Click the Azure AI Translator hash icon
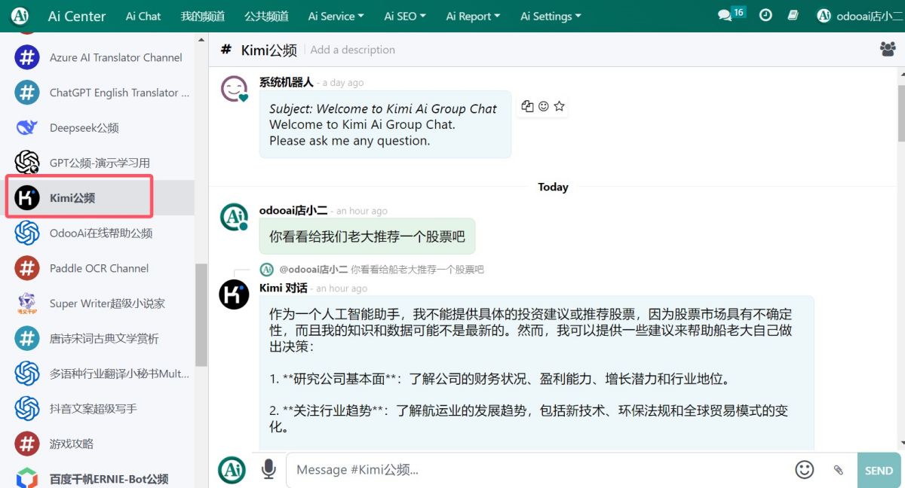The width and height of the screenshot is (905, 488). pyautogui.click(x=27, y=57)
